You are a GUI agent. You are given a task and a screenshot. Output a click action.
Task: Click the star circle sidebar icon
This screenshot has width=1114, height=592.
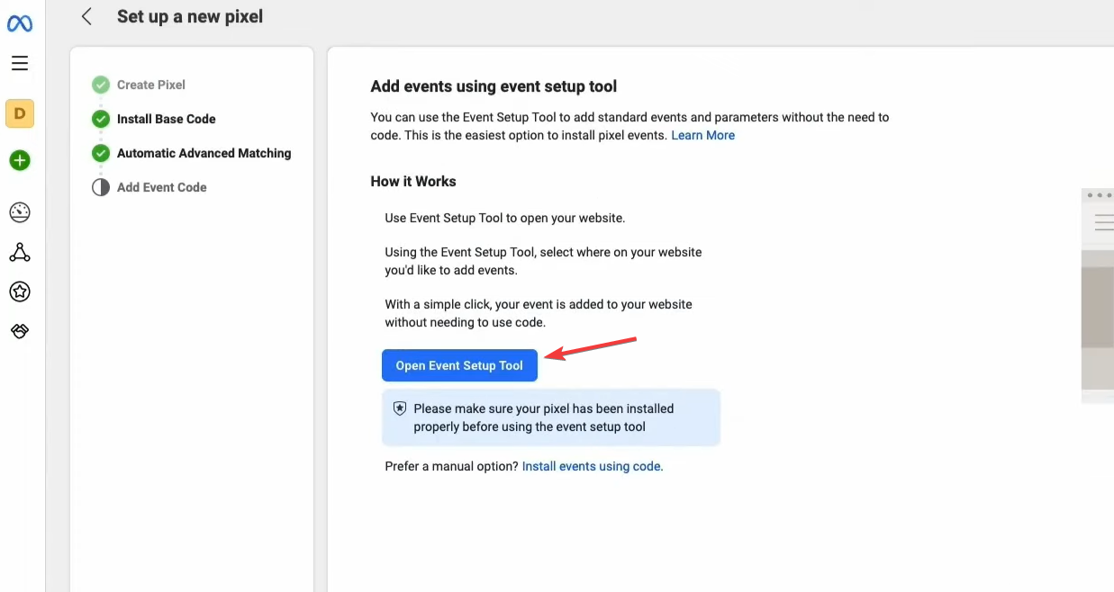(x=20, y=292)
